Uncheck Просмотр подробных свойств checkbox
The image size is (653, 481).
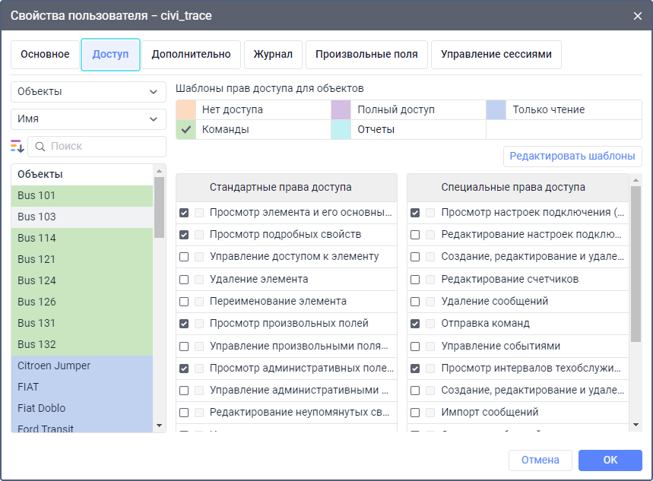[x=184, y=235]
